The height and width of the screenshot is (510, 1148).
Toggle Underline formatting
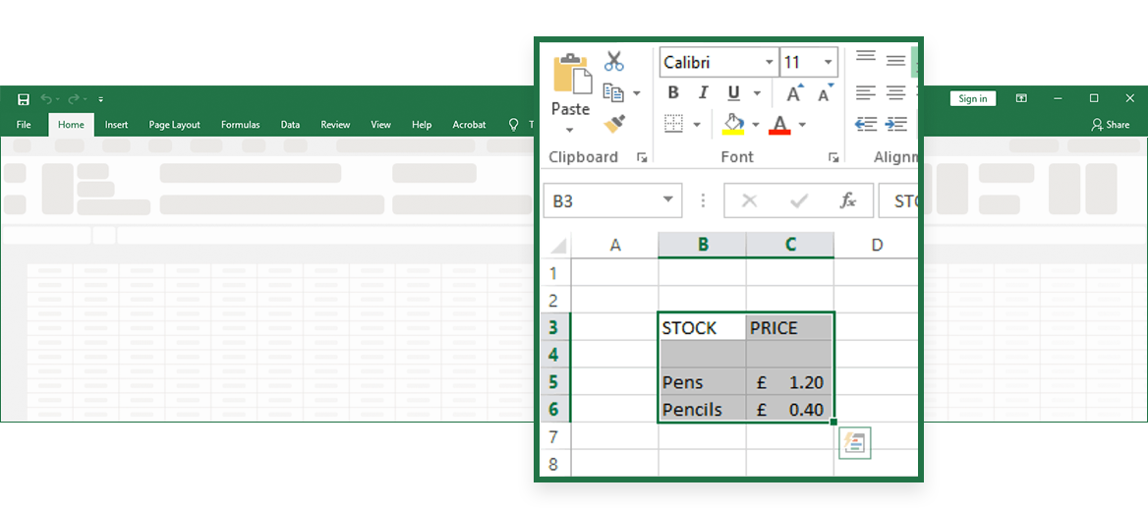tap(733, 93)
